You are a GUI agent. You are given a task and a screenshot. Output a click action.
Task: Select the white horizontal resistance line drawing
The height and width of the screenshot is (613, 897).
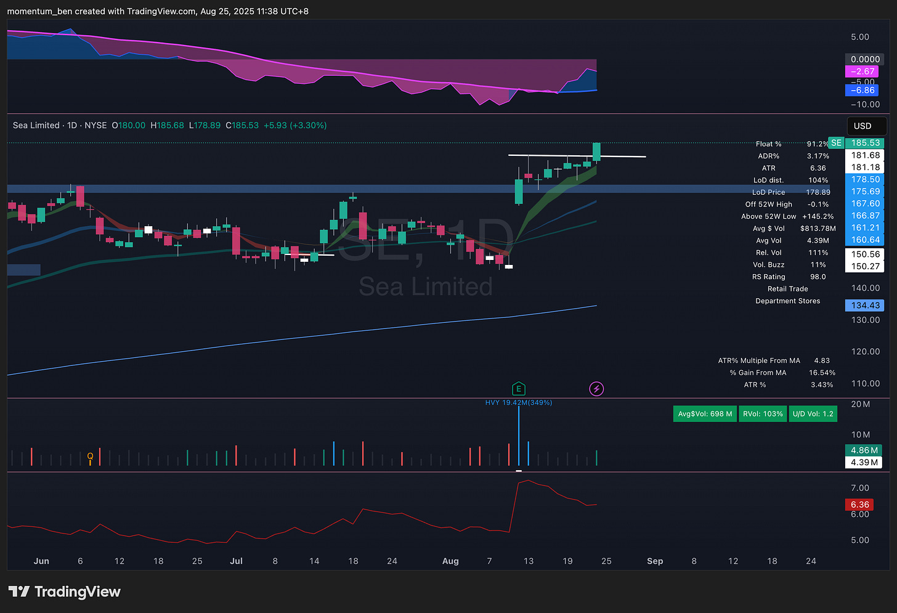pyautogui.click(x=577, y=155)
